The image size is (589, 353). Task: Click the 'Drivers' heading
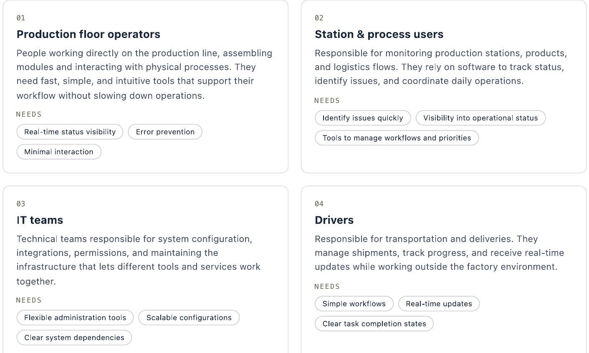(x=334, y=220)
